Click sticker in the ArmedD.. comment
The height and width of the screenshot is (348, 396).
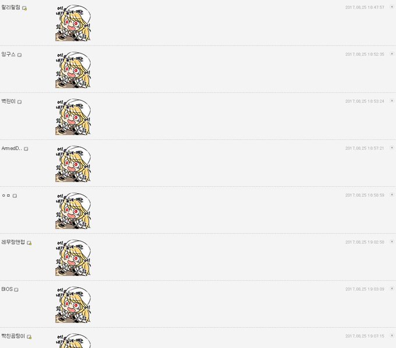[x=73, y=164]
